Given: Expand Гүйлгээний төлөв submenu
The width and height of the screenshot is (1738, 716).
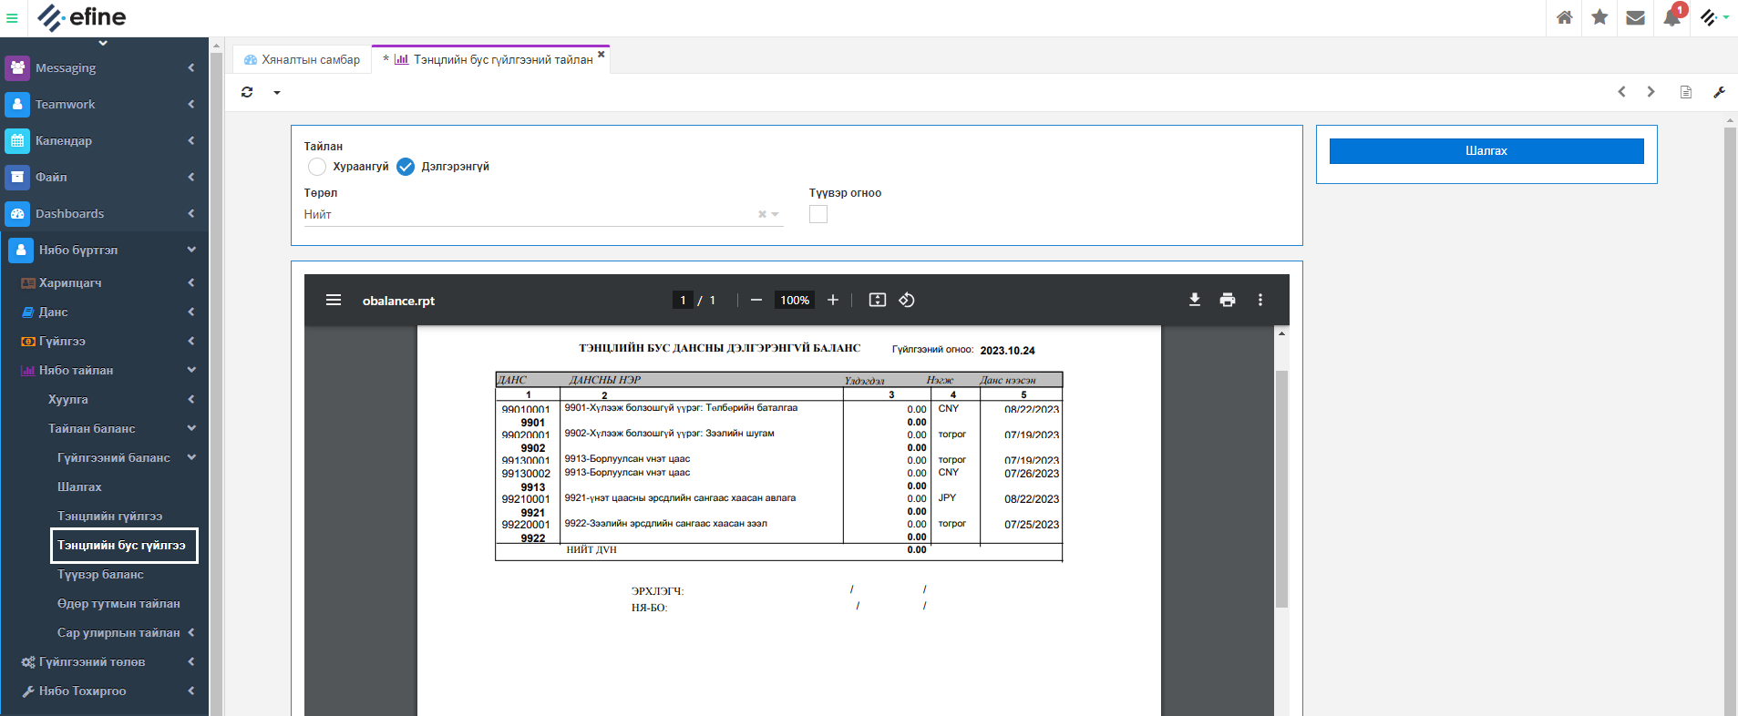Looking at the screenshot, I should click(x=105, y=661).
